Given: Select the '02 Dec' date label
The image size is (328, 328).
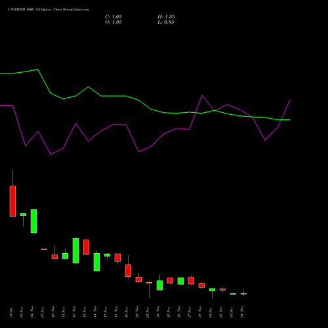Looking at the screenshot, I should click(x=221, y=312).
